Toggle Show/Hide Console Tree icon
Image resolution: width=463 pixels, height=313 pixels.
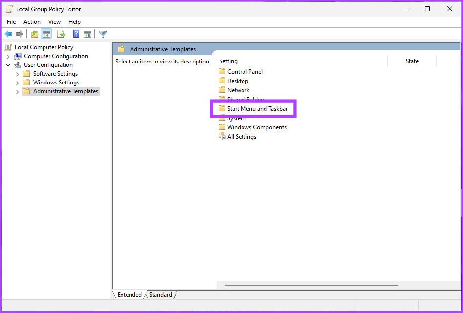(x=46, y=34)
